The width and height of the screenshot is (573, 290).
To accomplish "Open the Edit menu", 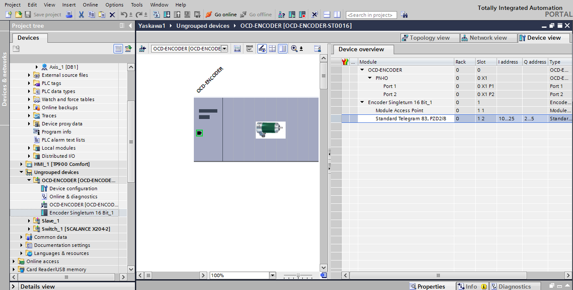I will click(x=32, y=4).
